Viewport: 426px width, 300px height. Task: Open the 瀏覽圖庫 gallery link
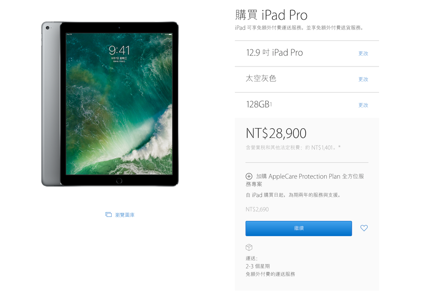124,215
